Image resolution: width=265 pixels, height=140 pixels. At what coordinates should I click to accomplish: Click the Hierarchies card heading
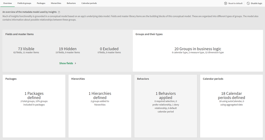click(78, 79)
